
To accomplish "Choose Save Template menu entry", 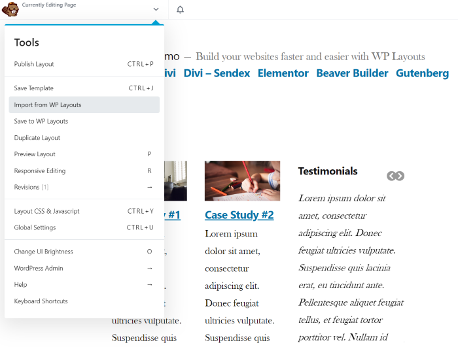I will [84, 88].
